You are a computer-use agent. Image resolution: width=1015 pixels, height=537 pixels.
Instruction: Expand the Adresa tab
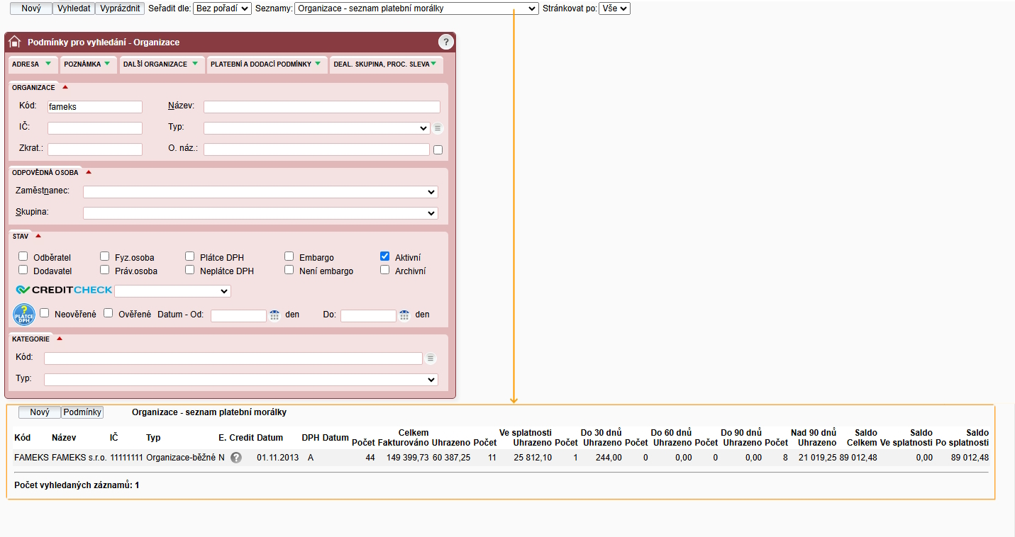32,64
